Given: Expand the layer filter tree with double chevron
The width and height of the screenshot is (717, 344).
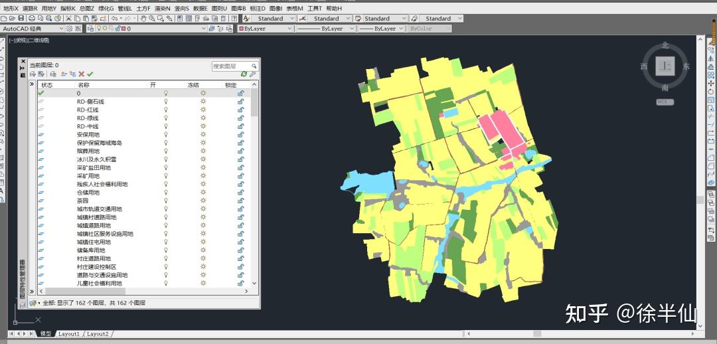Looking at the screenshot, I should [31, 85].
